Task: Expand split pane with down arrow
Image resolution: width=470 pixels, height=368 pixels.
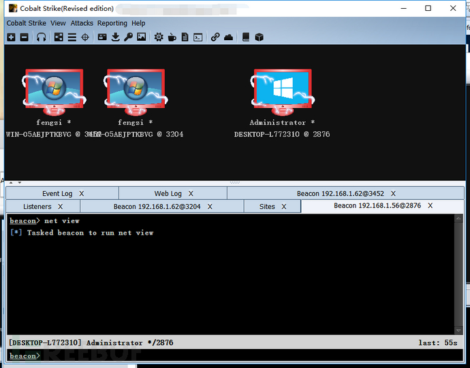Action: click(20, 182)
